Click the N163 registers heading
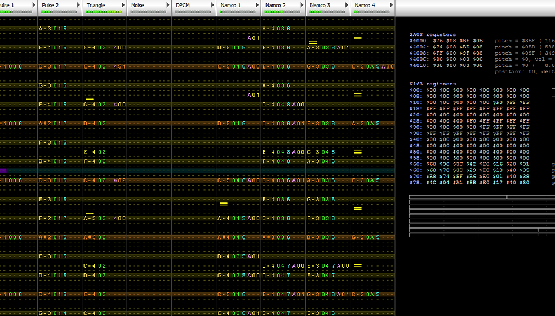This screenshot has width=555, height=316. tap(433, 84)
